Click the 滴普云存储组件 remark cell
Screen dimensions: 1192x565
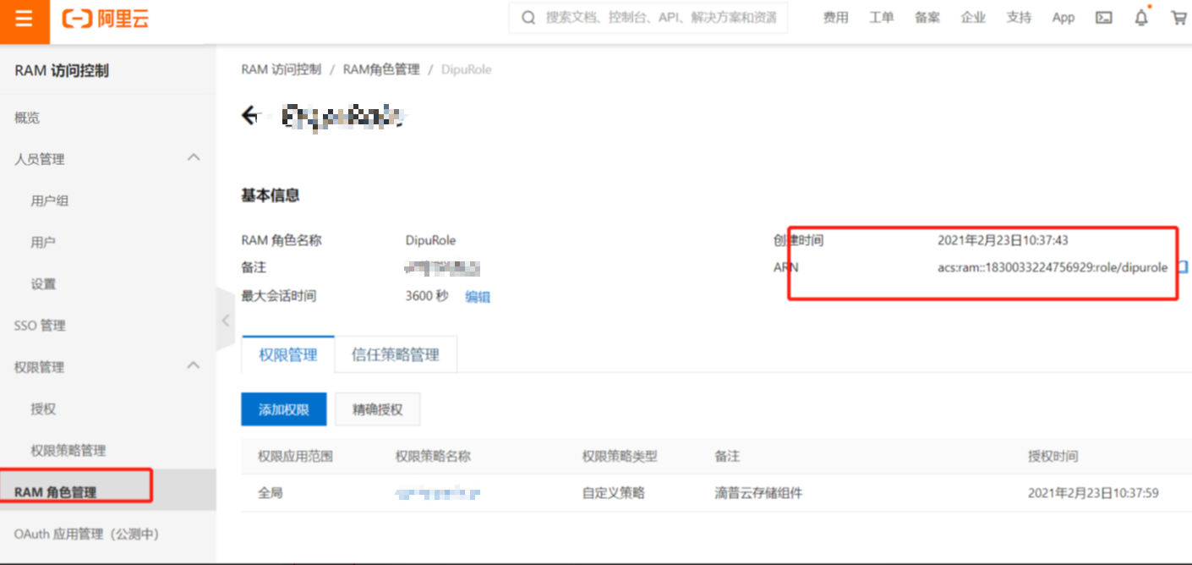point(758,492)
